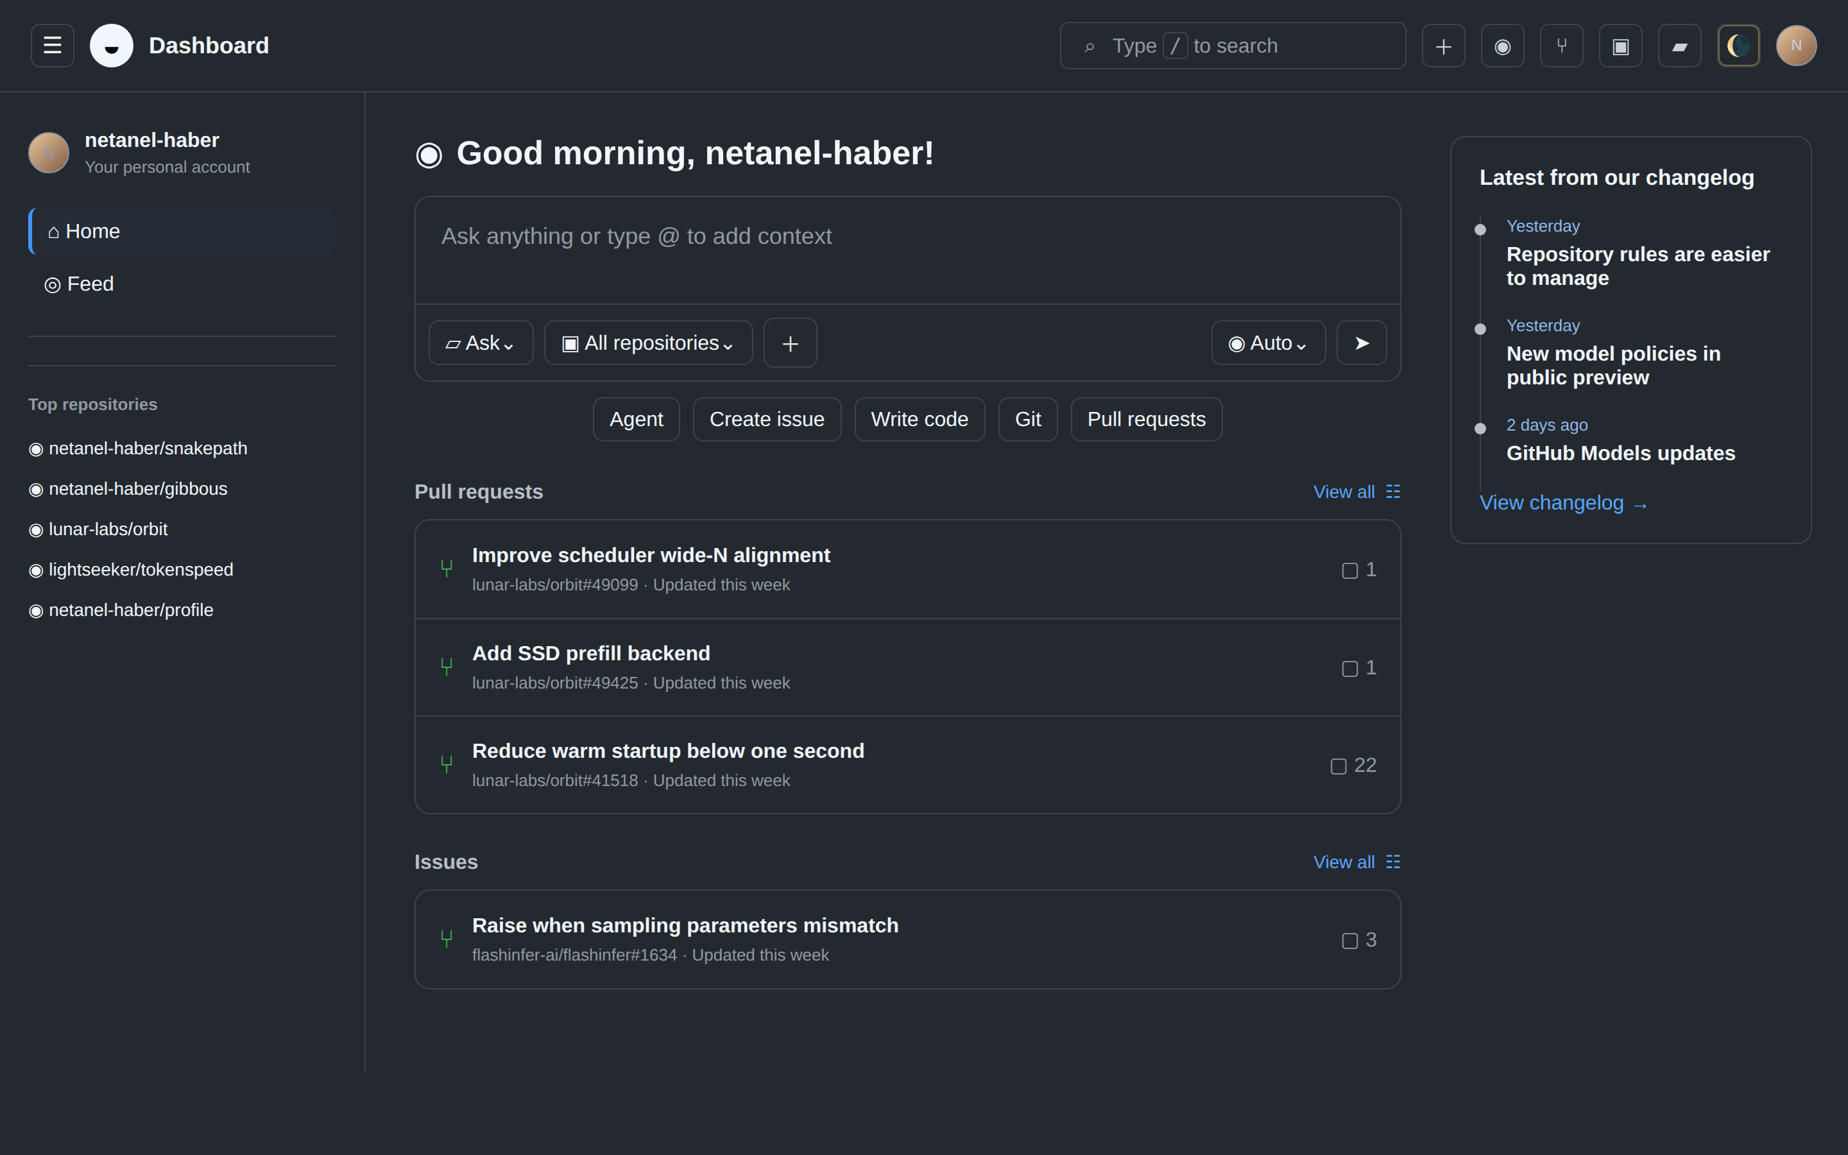Expand the All repositories dropdown
This screenshot has width=1848, height=1155.
tap(648, 343)
